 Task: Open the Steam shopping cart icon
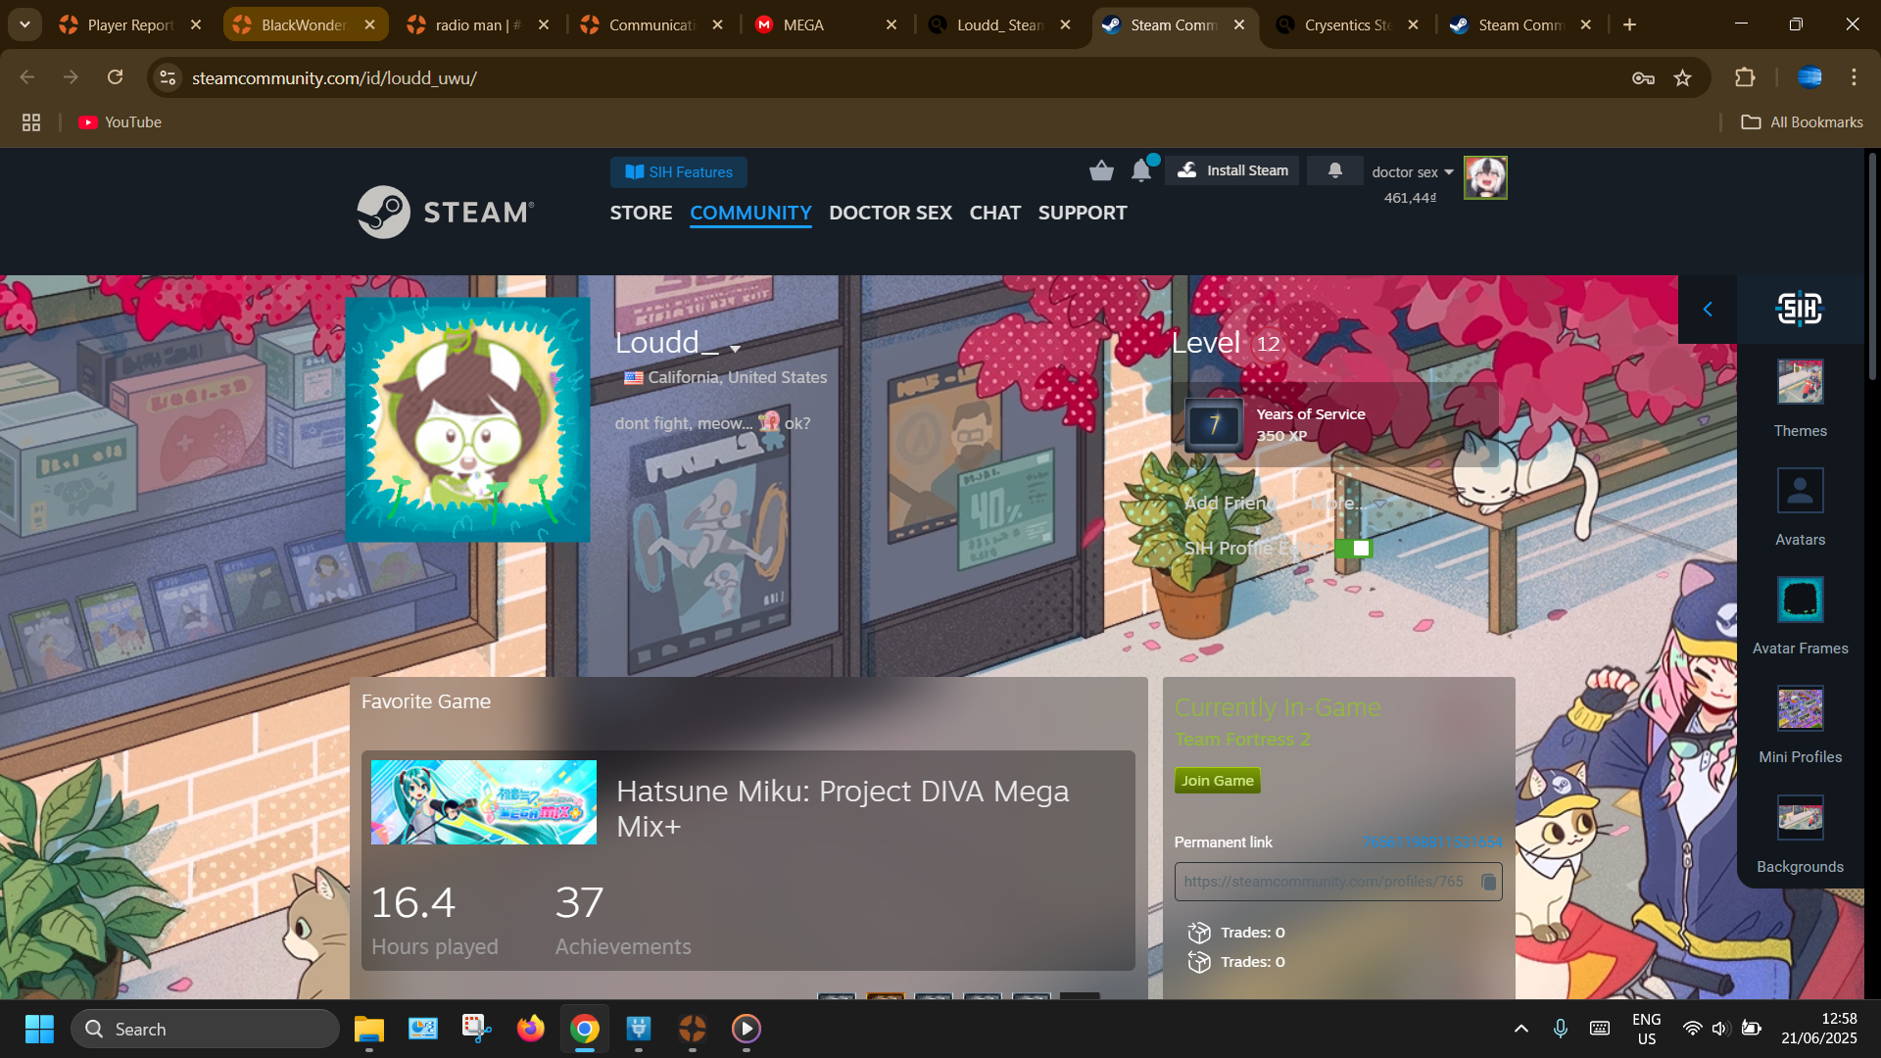tap(1101, 171)
